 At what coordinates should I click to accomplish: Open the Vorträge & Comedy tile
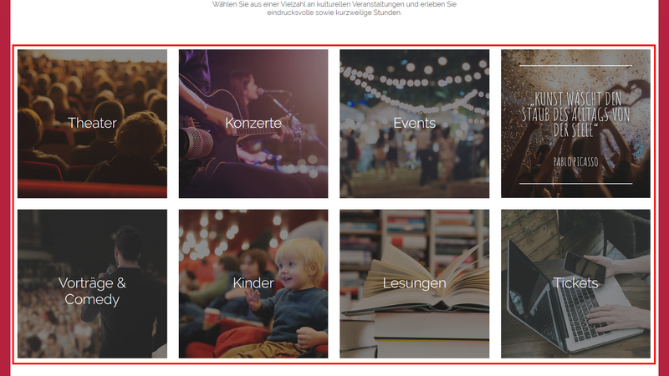92,283
